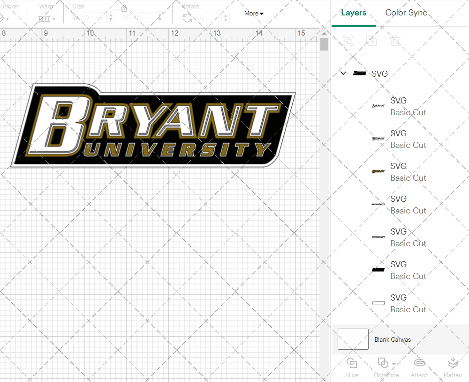Open the Layers tab

pos(354,13)
